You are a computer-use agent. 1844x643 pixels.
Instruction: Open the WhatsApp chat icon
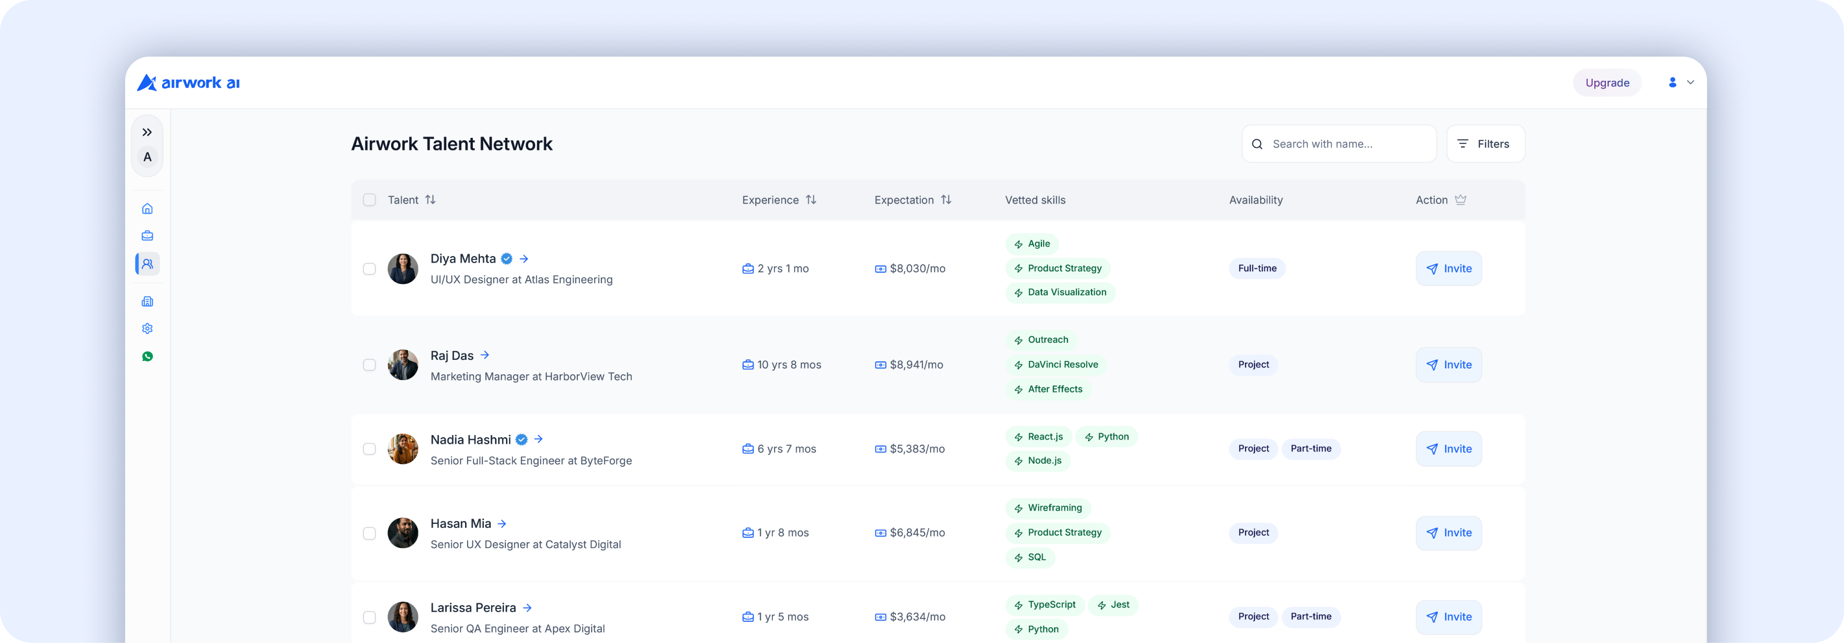point(147,356)
